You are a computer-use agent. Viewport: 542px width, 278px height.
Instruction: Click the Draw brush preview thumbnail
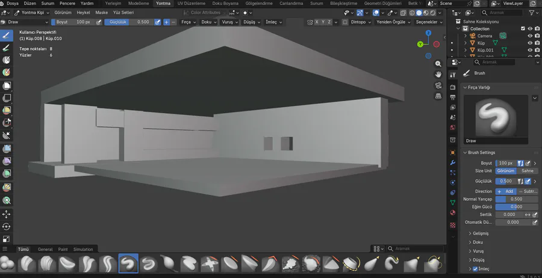pyautogui.click(x=496, y=117)
